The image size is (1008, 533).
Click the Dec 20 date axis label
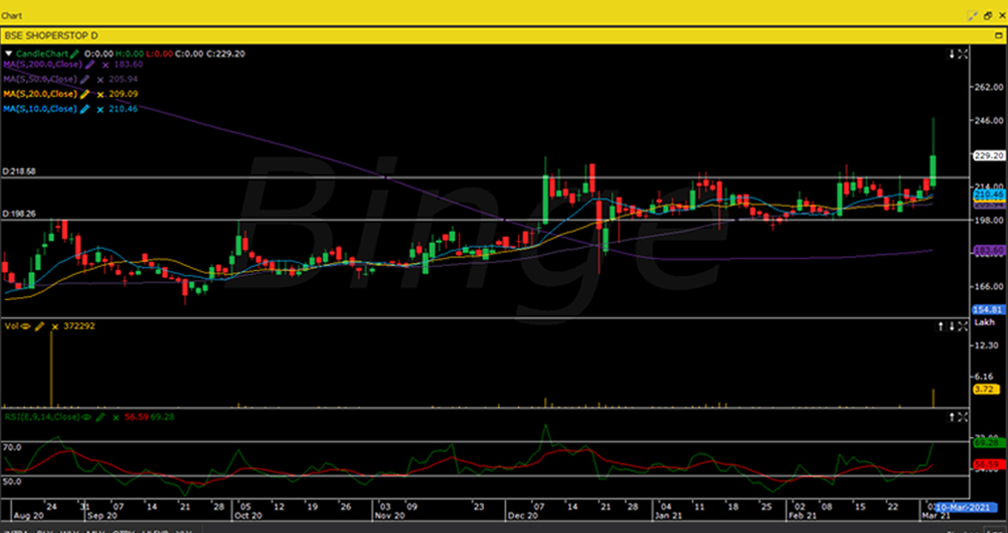tap(523, 516)
